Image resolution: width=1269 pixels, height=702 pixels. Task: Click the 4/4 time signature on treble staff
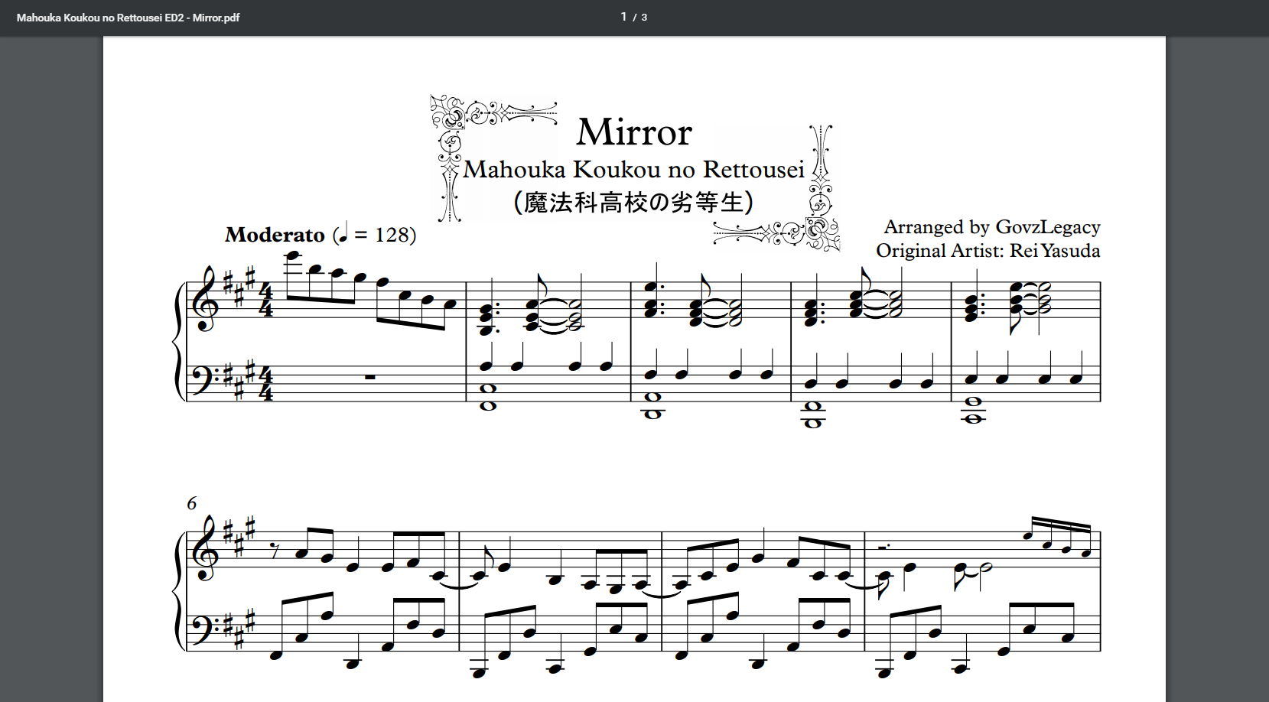[x=265, y=301]
